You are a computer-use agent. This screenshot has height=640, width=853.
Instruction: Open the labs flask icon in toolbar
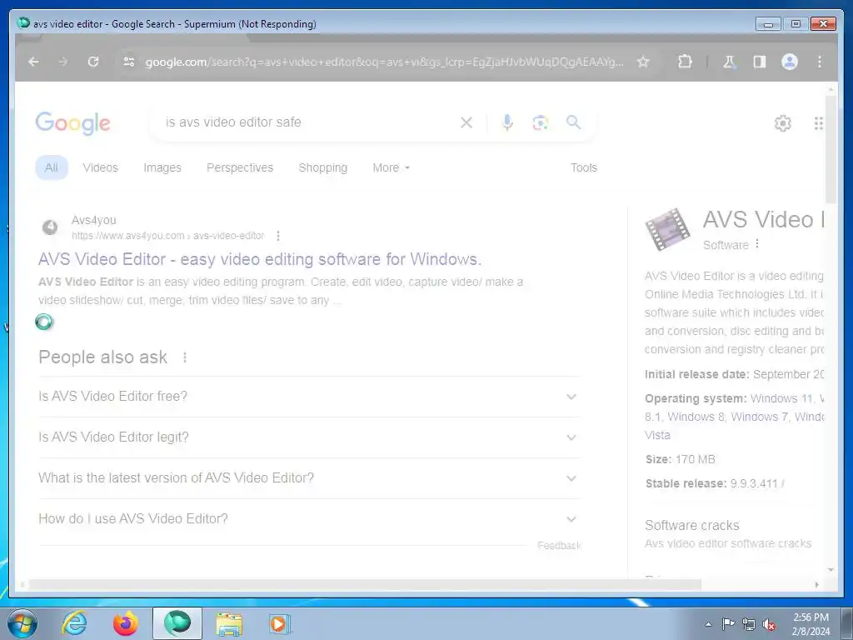729,62
